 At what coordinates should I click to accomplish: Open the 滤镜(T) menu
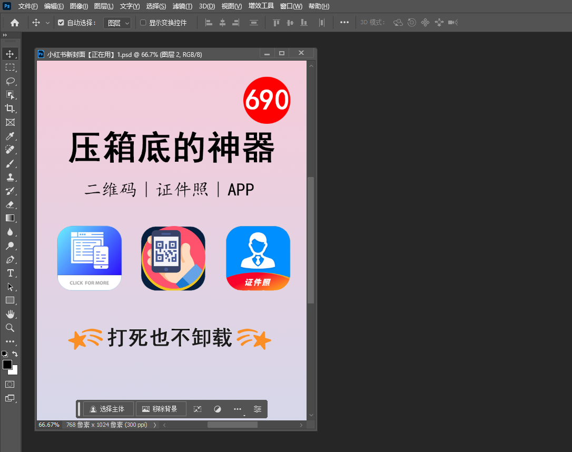pyautogui.click(x=182, y=6)
